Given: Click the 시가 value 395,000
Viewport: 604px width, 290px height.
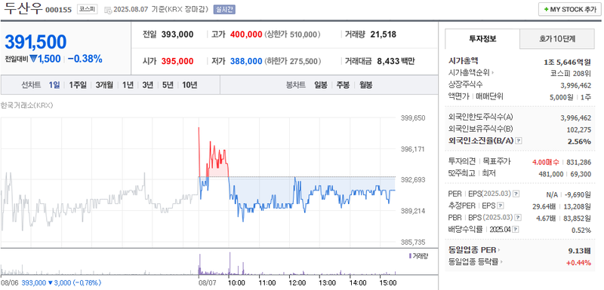Looking at the screenshot, I should tap(177, 61).
